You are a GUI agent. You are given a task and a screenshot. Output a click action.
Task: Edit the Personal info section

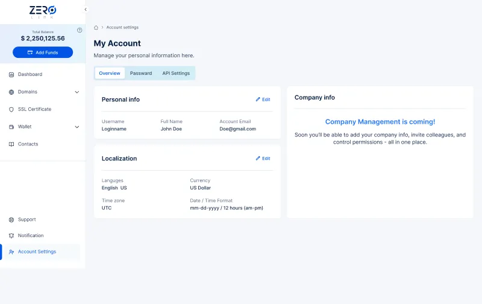[x=263, y=100]
